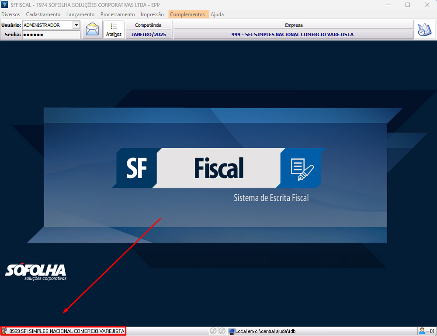437x336 pixels.
Task: Open the Diversos menu
Action: [x=10, y=14]
